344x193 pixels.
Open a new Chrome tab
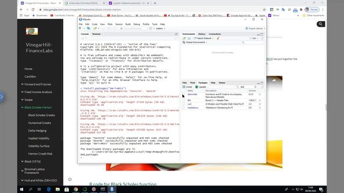click(155, 3)
